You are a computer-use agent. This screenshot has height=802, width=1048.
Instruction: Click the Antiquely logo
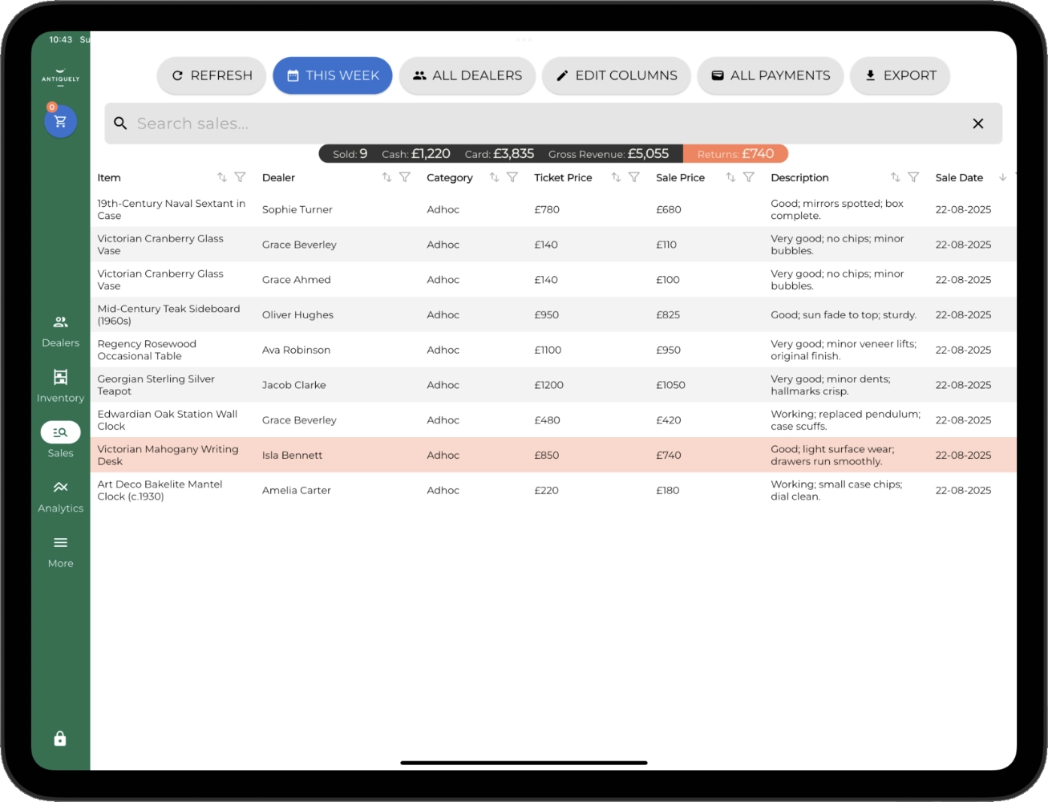tap(60, 77)
